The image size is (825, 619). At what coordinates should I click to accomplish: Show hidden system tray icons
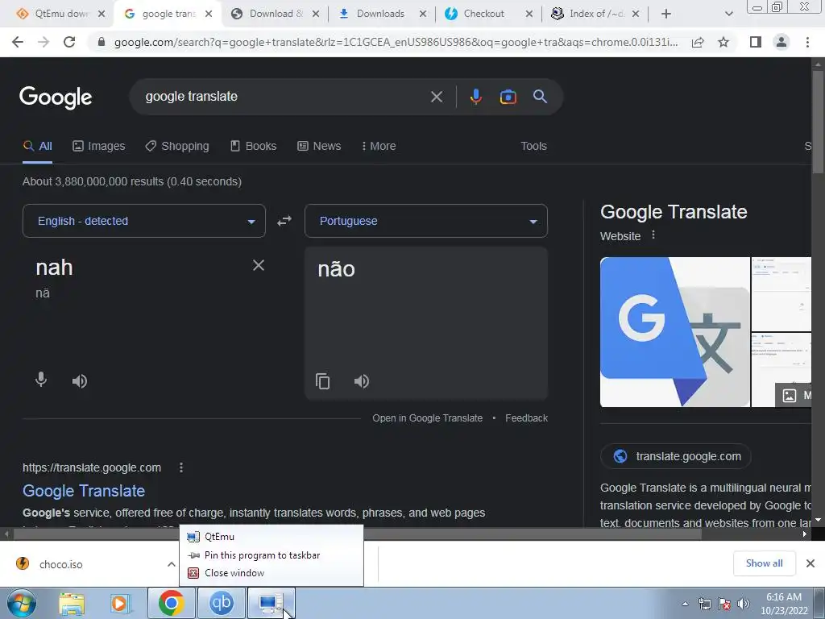[x=685, y=604]
